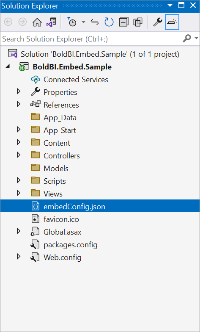
Task: Click the wrench icon beside Properties node
Action: point(36,92)
